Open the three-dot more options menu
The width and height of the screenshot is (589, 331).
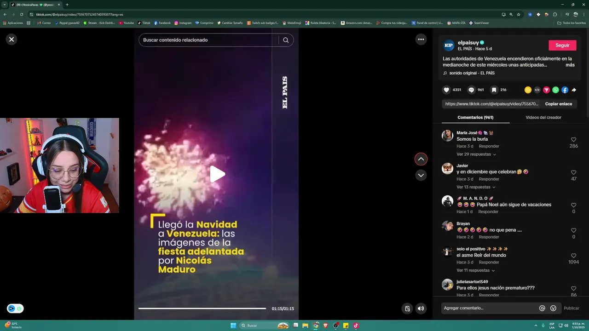point(421,40)
